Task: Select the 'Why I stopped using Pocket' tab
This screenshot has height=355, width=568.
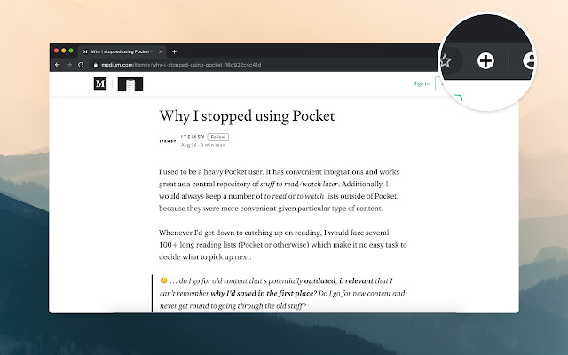Action: [122, 51]
